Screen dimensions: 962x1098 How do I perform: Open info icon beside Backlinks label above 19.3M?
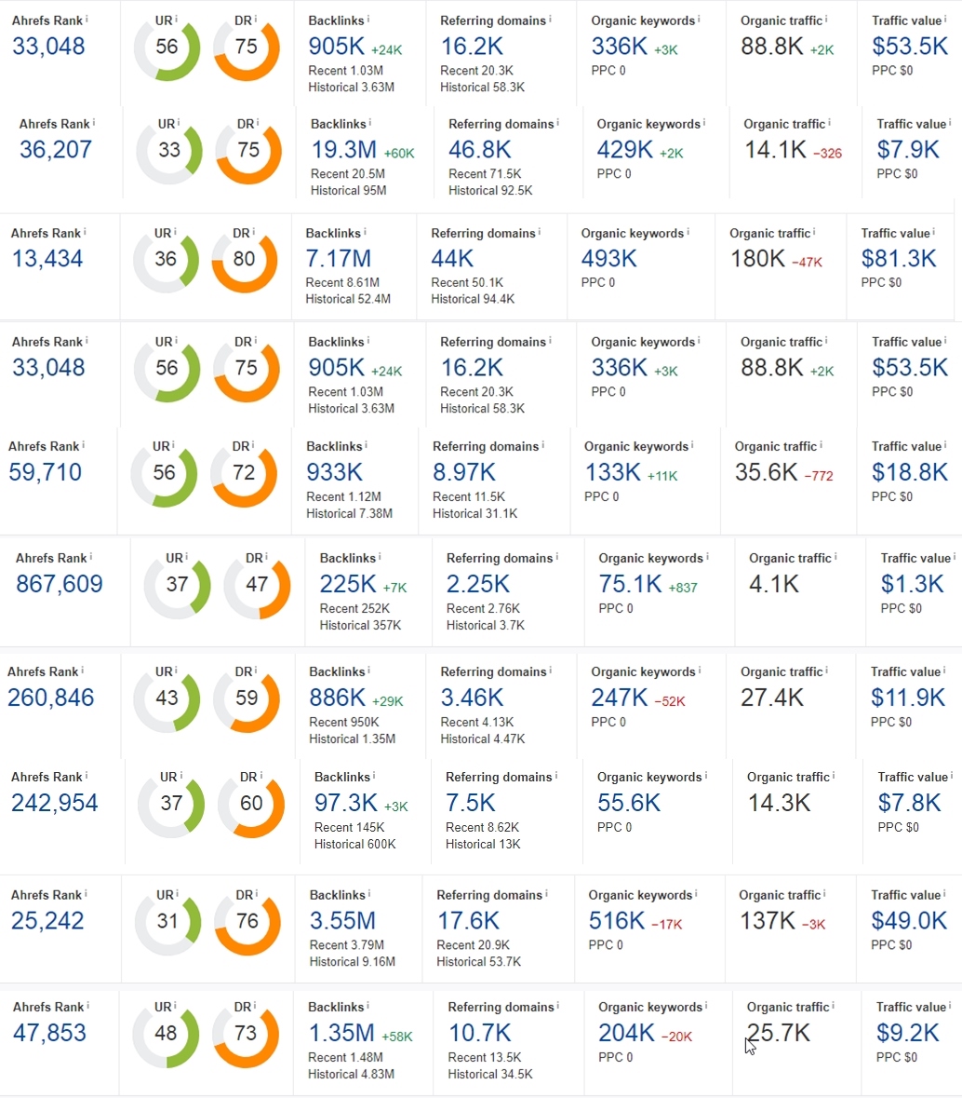point(369,122)
